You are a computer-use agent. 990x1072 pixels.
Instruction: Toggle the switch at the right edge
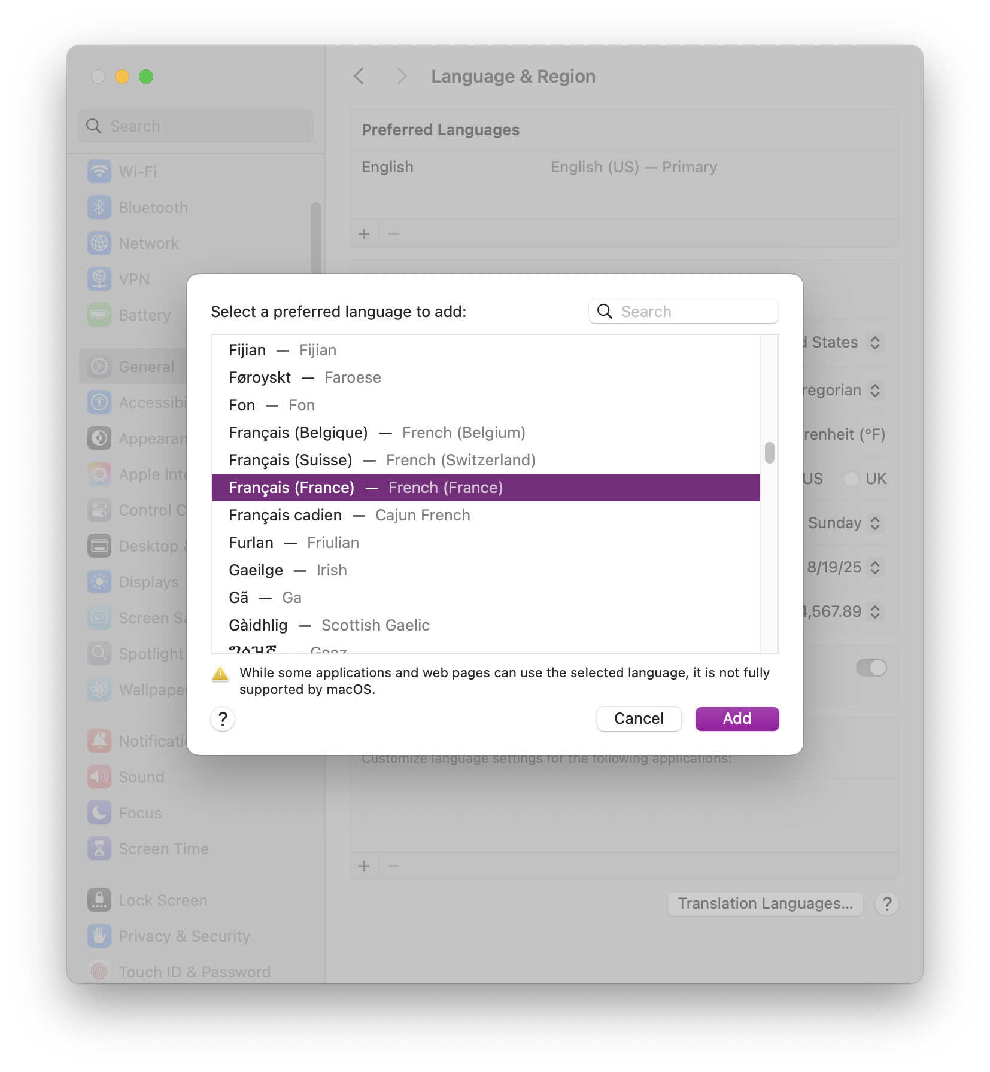tap(871, 668)
